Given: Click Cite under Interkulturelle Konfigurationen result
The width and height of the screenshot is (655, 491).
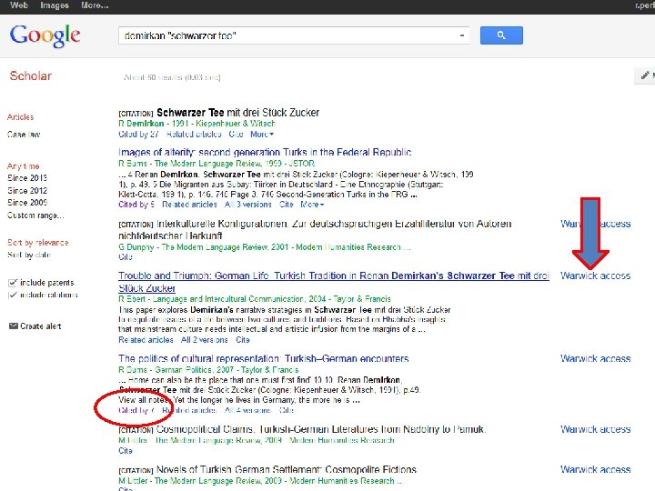Looking at the screenshot, I should tap(125, 257).
